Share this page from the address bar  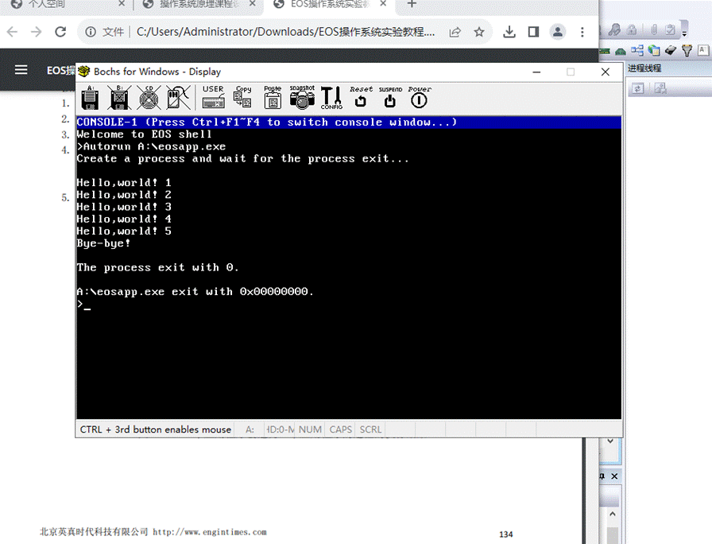455,32
